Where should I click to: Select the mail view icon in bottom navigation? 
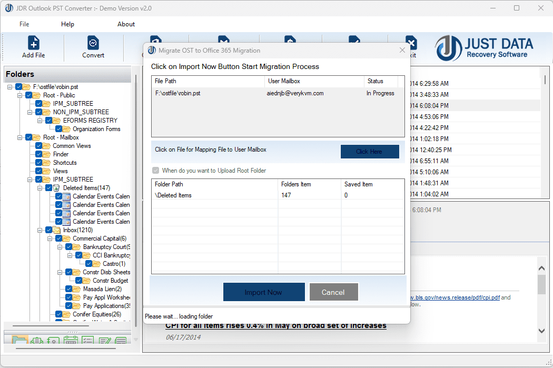[36, 341]
